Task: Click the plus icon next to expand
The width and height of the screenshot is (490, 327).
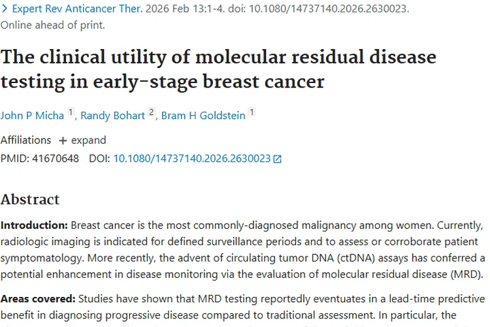Action: (x=63, y=141)
